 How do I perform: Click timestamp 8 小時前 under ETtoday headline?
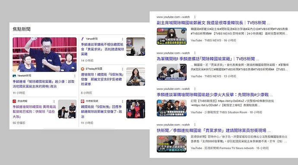coord(86,93)
